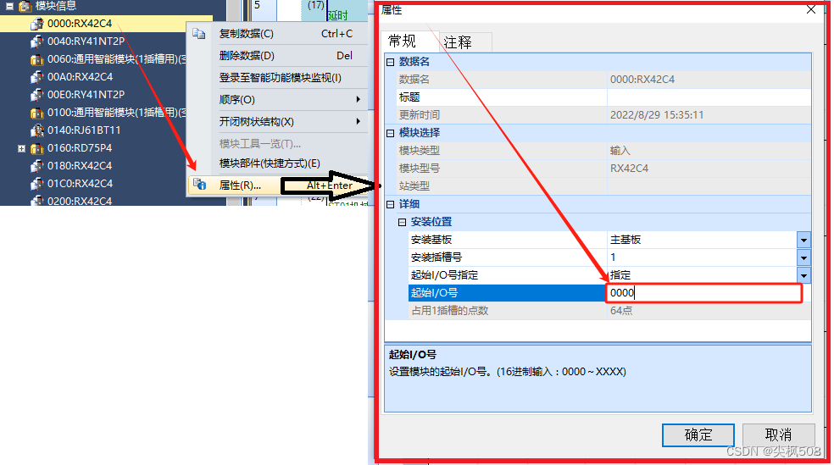
Task: Click the 起始I/O号 input field
Action: [x=703, y=293]
